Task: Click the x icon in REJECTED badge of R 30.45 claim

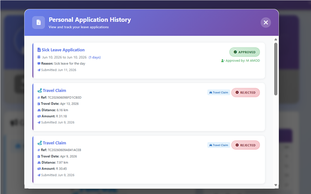Action: tap(237, 145)
